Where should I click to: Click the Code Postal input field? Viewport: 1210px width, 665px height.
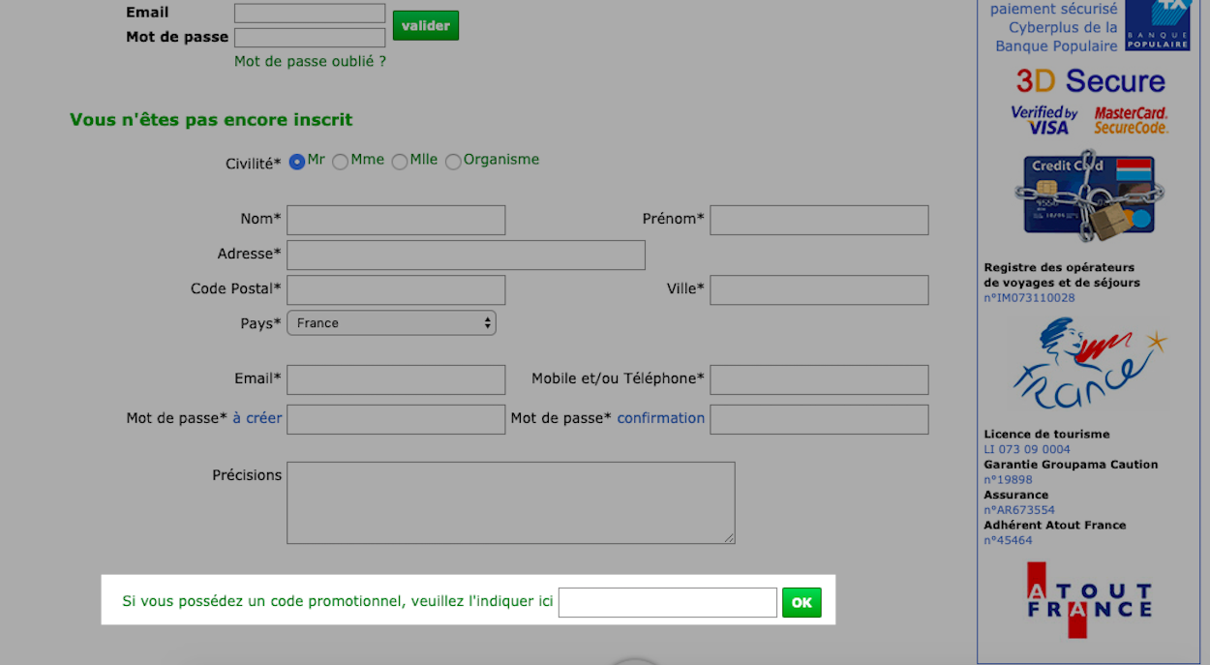[x=396, y=289]
